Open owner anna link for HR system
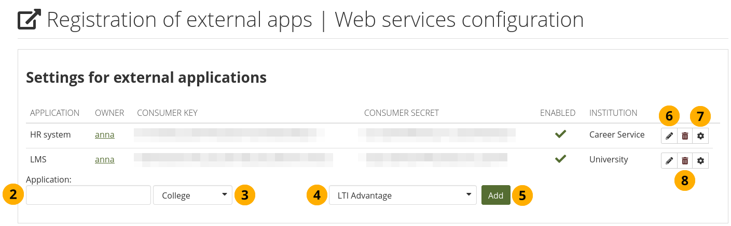This screenshot has width=731, height=226. (x=104, y=134)
